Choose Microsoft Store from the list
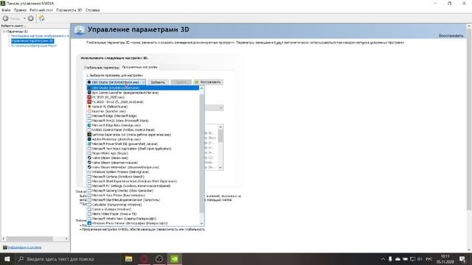The image size is (472, 265). (x=143, y=121)
